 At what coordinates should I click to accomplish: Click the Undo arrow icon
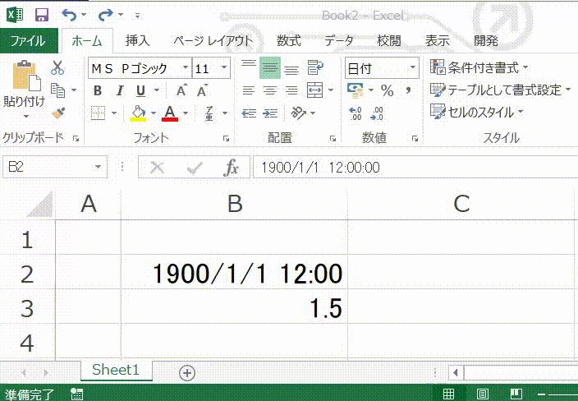69,15
